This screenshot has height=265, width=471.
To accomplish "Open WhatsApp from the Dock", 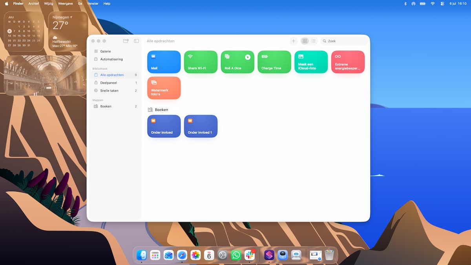I will click(236, 255).
